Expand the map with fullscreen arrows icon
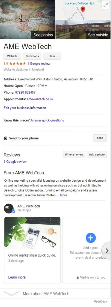111x307 pixels. tap(106, 5)
